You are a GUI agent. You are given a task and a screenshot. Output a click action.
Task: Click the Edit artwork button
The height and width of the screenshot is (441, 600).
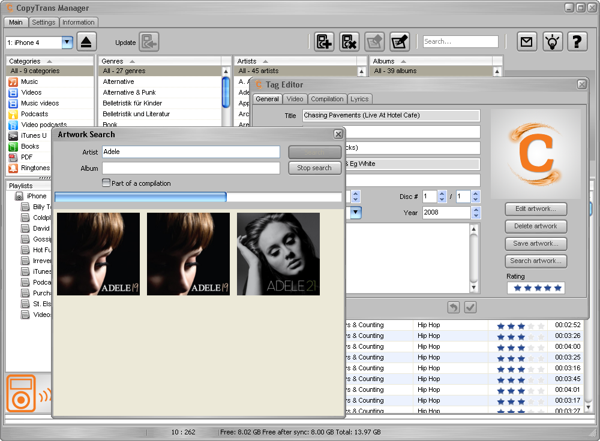(536, 209)
